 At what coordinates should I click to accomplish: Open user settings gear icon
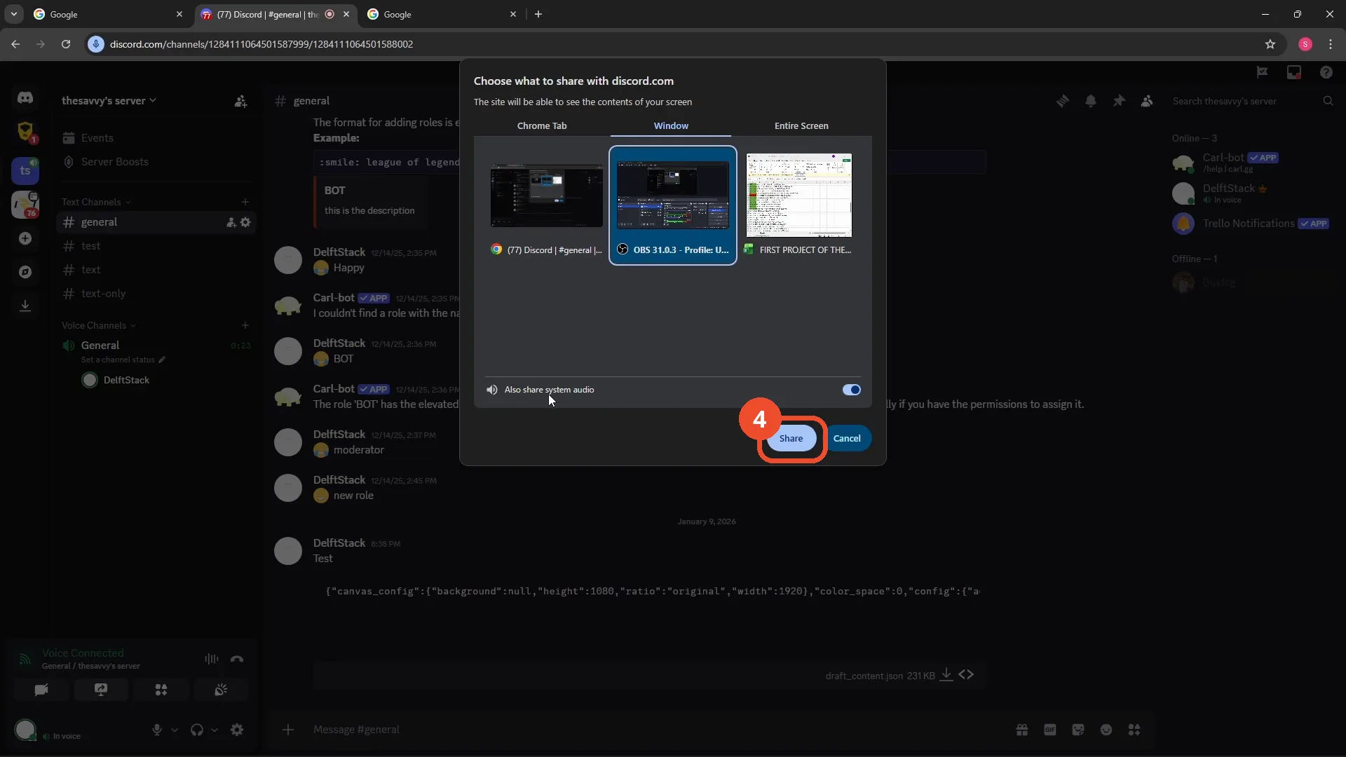tap(237, 730)
